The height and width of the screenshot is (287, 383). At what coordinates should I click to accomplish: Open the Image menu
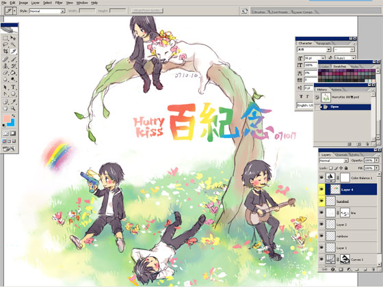pyautogui.click(x=23, y=3)
